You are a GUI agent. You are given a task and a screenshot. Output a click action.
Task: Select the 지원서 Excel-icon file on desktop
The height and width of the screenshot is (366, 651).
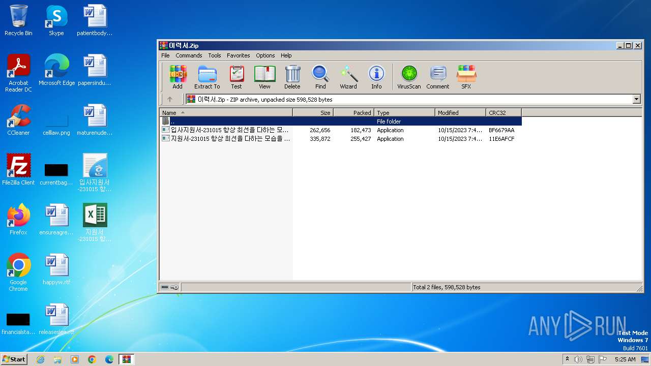coord(95,222)
